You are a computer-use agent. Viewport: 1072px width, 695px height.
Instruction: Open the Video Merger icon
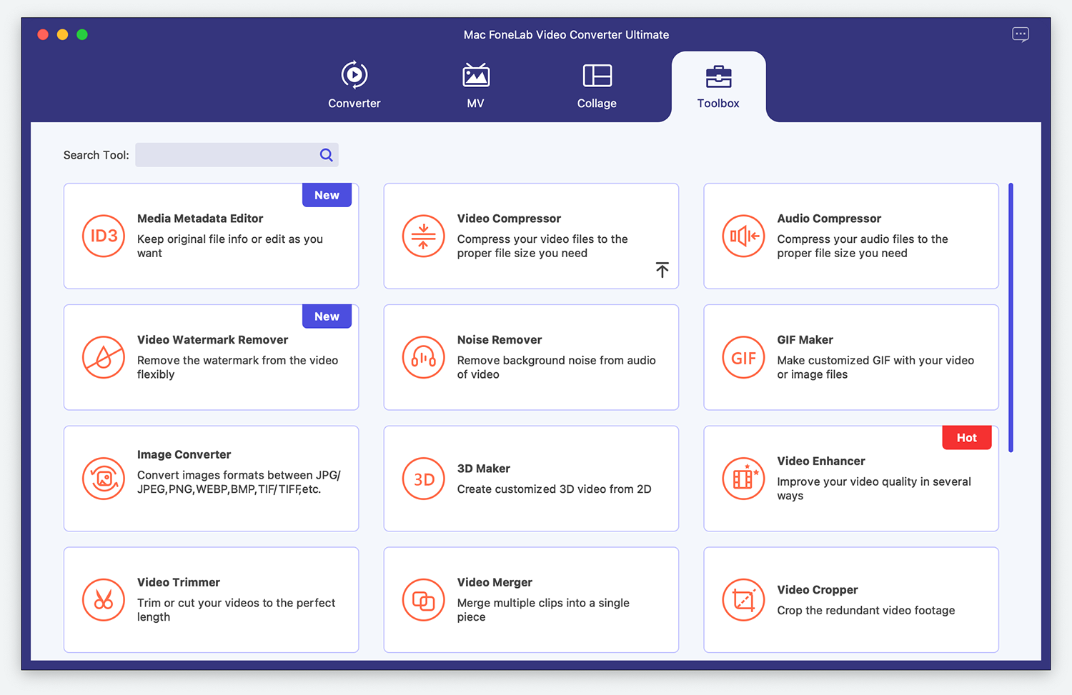click(x=423, y=600)
